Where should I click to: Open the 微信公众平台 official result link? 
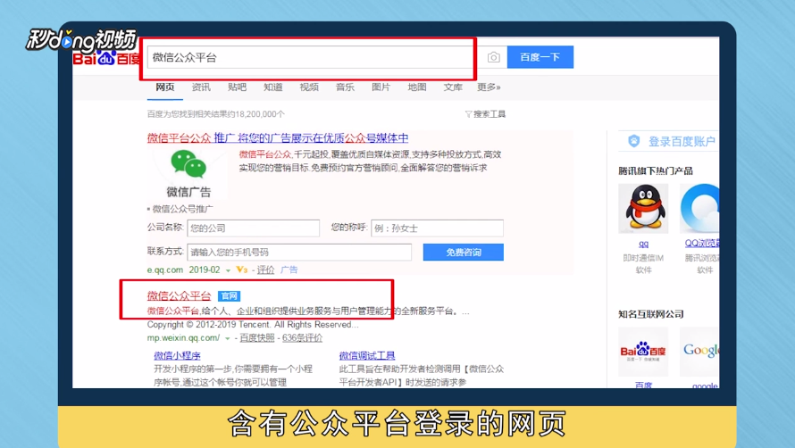[x=179, y=296]
